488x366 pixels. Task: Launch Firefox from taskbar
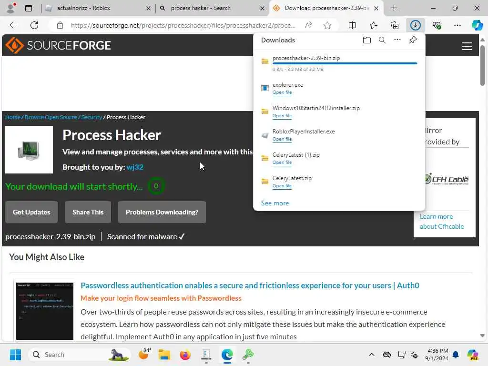[185, 355]
